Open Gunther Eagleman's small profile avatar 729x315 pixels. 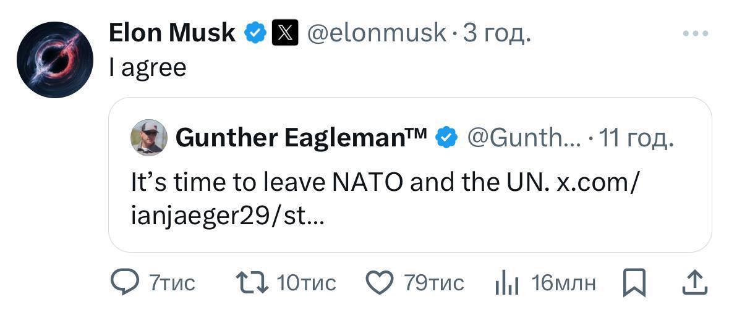pyautogui.click(x=149, y=138)
